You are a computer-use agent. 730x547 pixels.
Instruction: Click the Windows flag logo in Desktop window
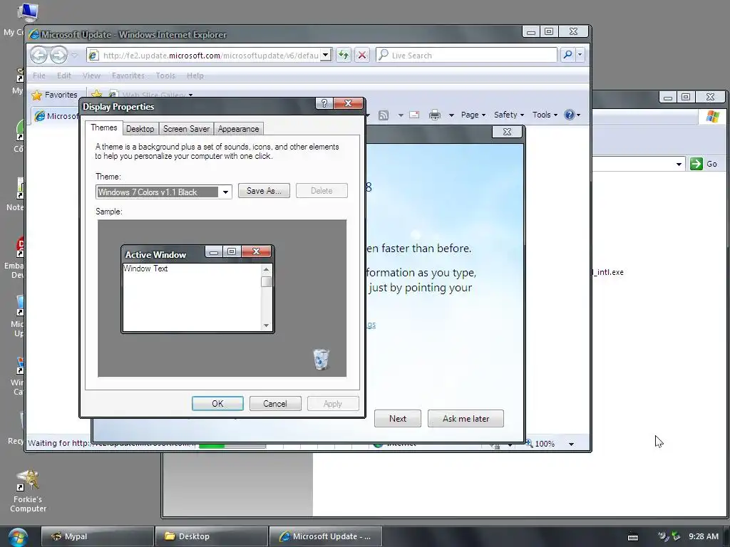(712, 116)
